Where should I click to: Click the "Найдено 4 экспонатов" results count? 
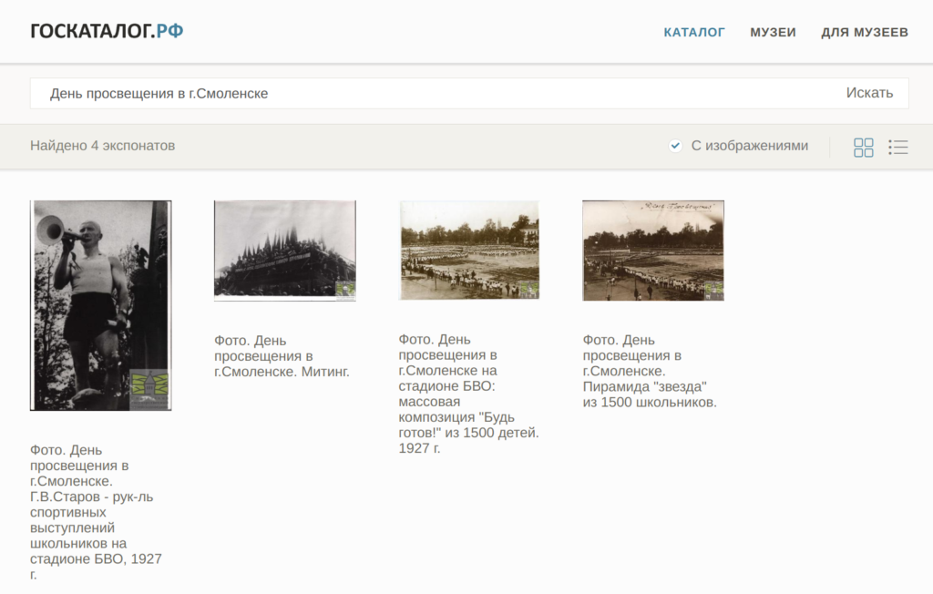[x=102, y=146]
